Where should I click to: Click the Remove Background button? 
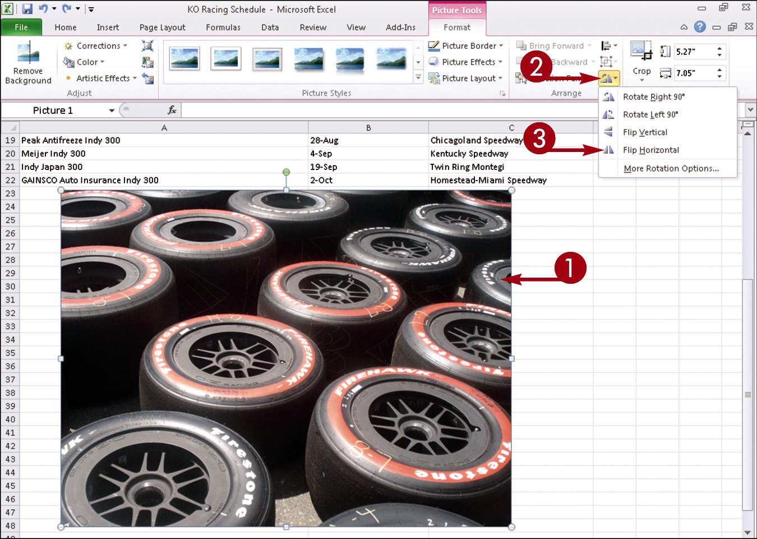[x=28, y=63]
